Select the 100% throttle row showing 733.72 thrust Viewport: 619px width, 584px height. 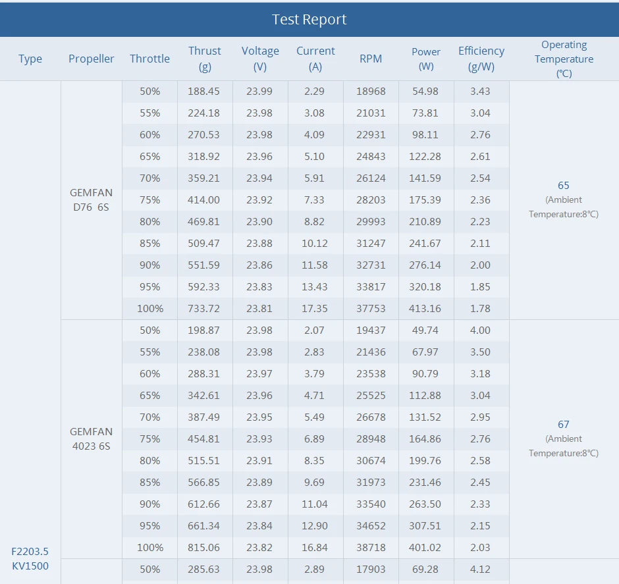[x=149, y=308]
